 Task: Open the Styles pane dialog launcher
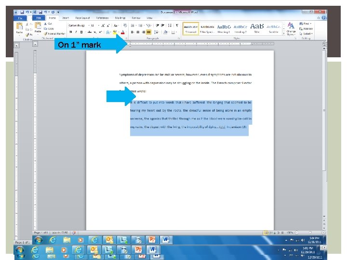tap(295, 39)
